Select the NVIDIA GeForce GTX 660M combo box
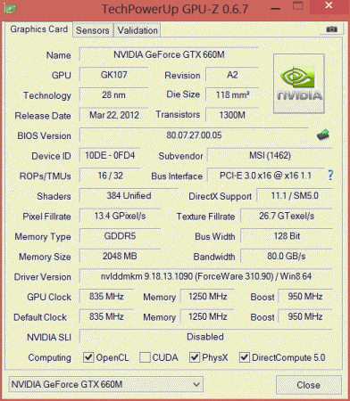Viewport: 350px width, 401px height. (105, 384)
